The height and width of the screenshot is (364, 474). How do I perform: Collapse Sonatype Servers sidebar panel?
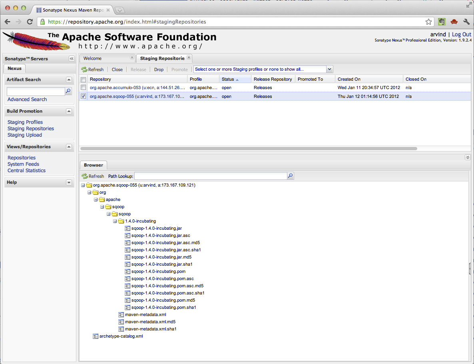(72, 59)
